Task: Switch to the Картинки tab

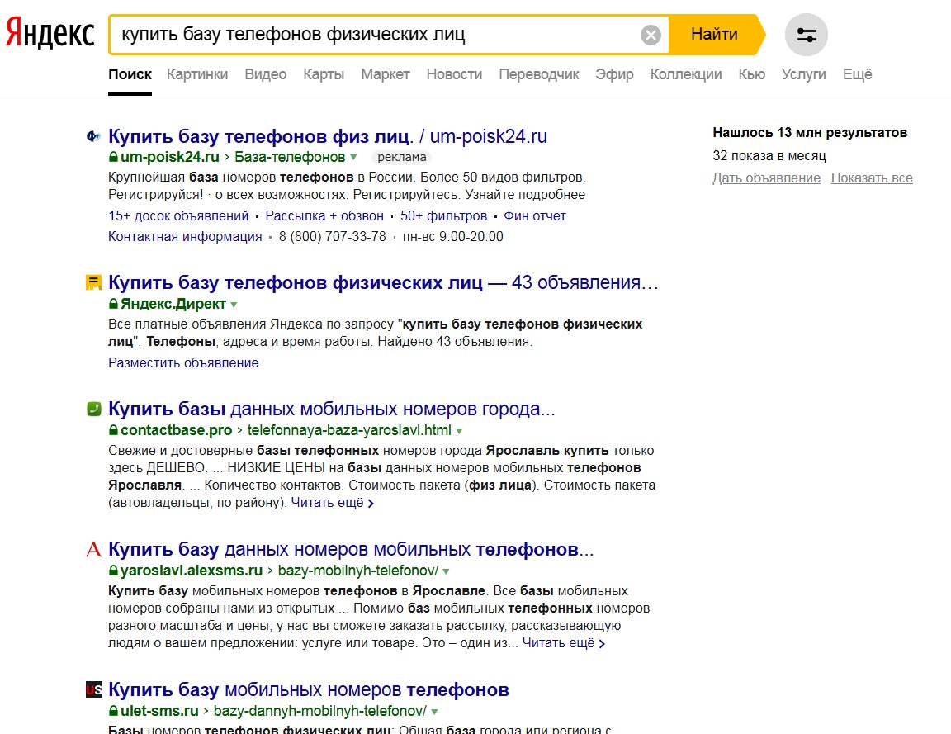Action: (x=197, y=74)
